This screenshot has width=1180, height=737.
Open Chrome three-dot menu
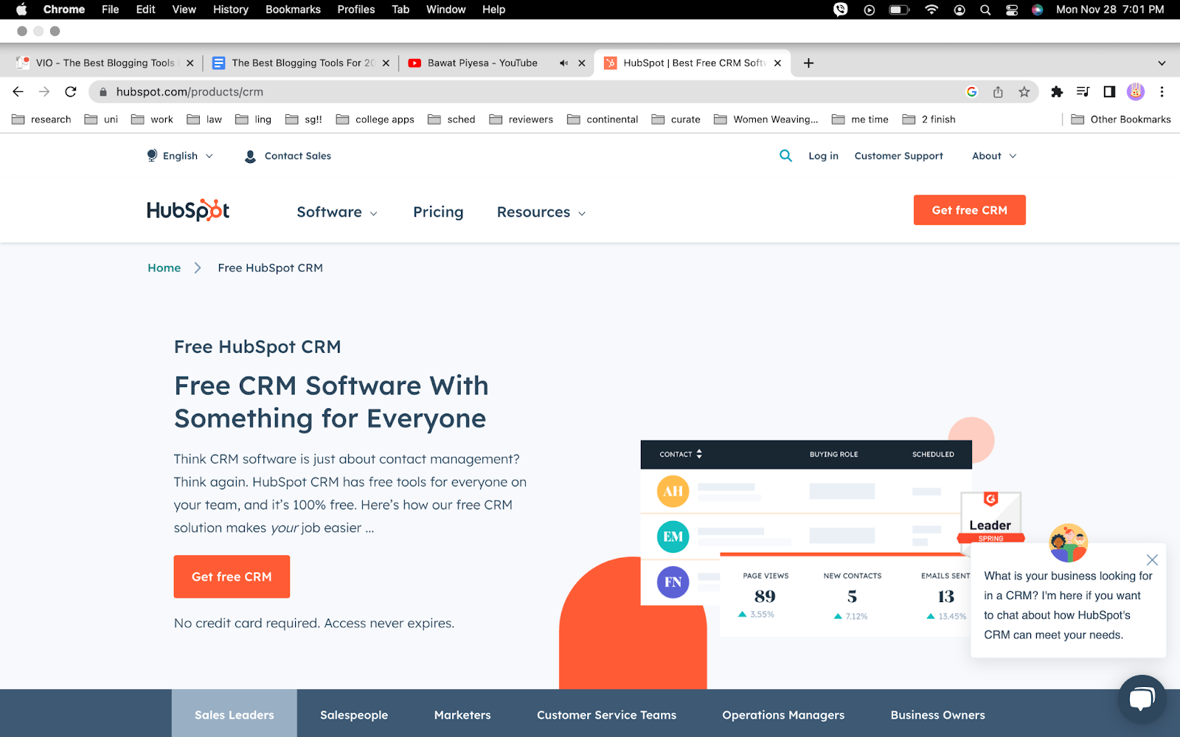[1162, 91]
